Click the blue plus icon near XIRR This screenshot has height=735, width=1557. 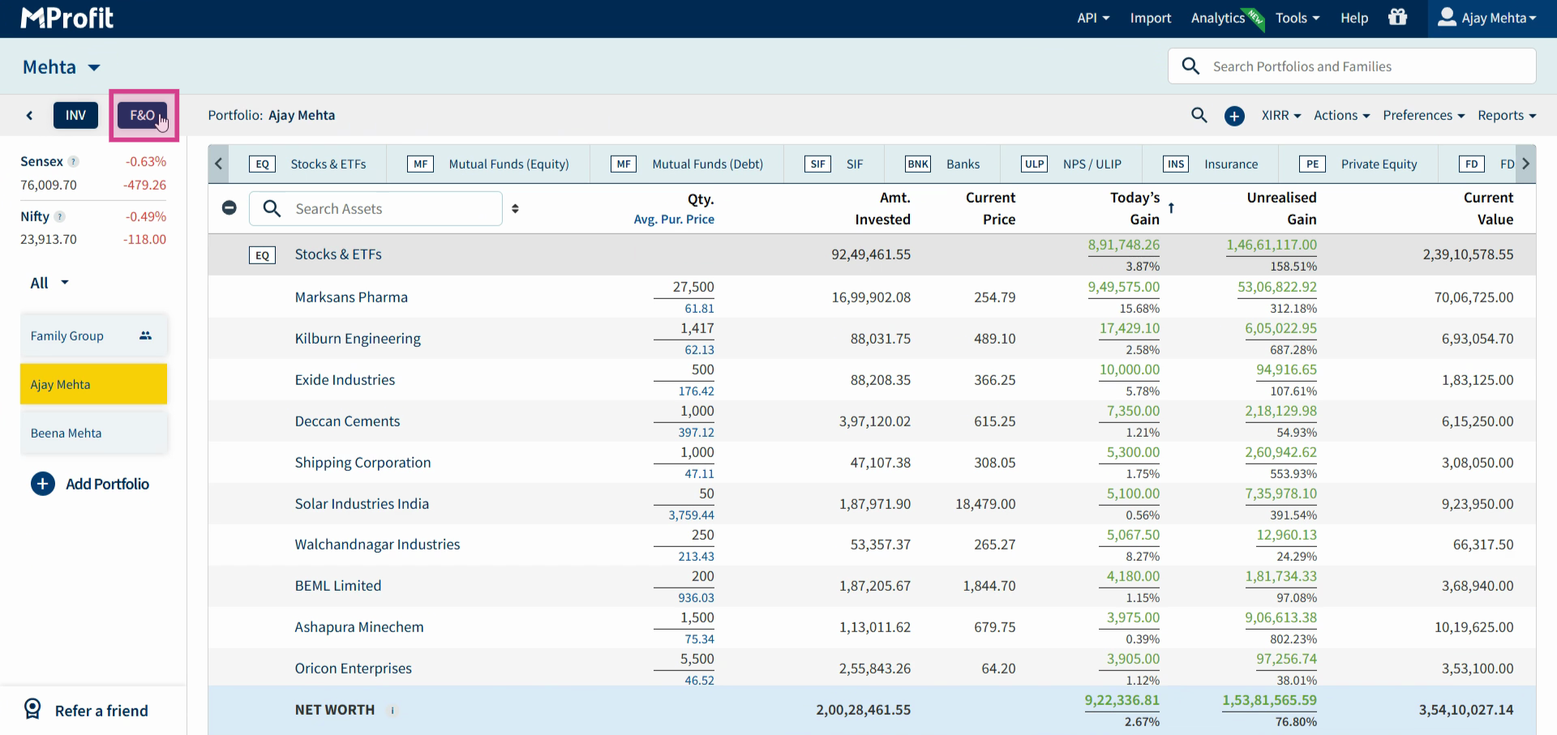coord(1234,116)
